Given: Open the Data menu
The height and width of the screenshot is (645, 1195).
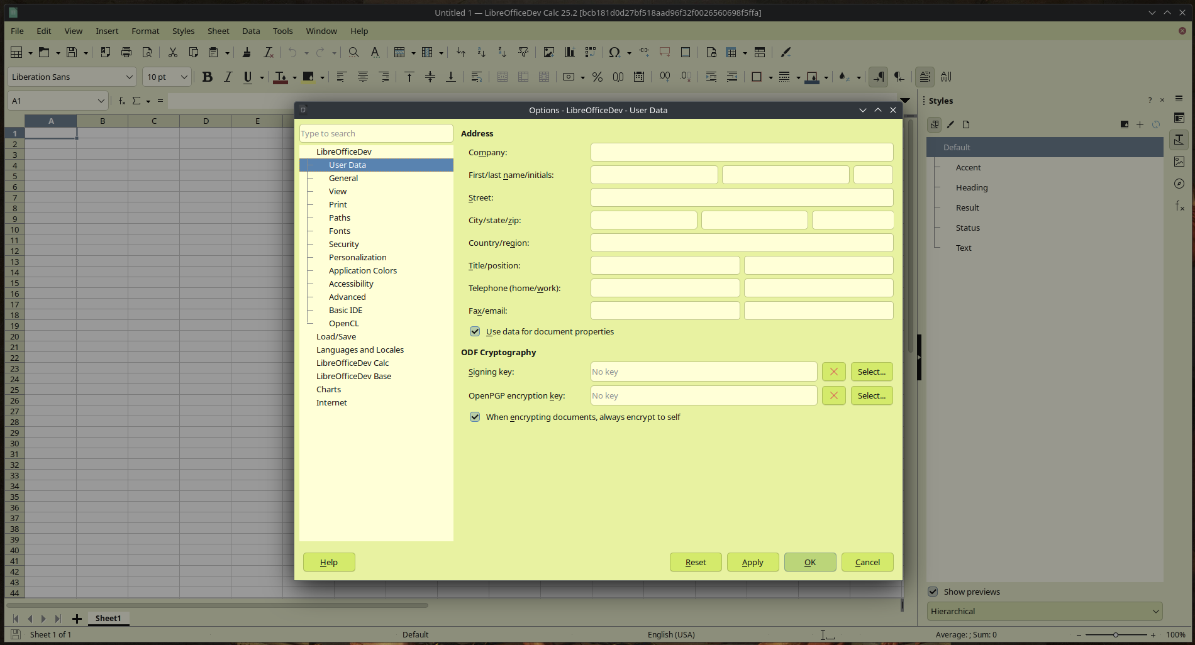Looking at the screenshot, I should (x=251, y=31).
